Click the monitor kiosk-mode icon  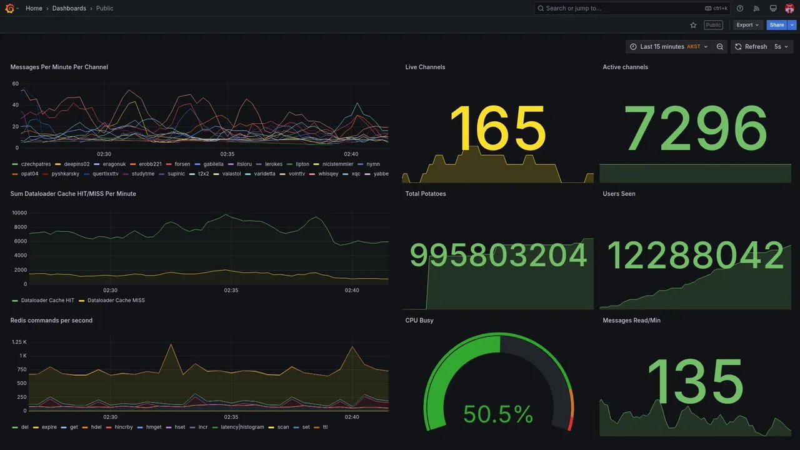pos(773,8)
